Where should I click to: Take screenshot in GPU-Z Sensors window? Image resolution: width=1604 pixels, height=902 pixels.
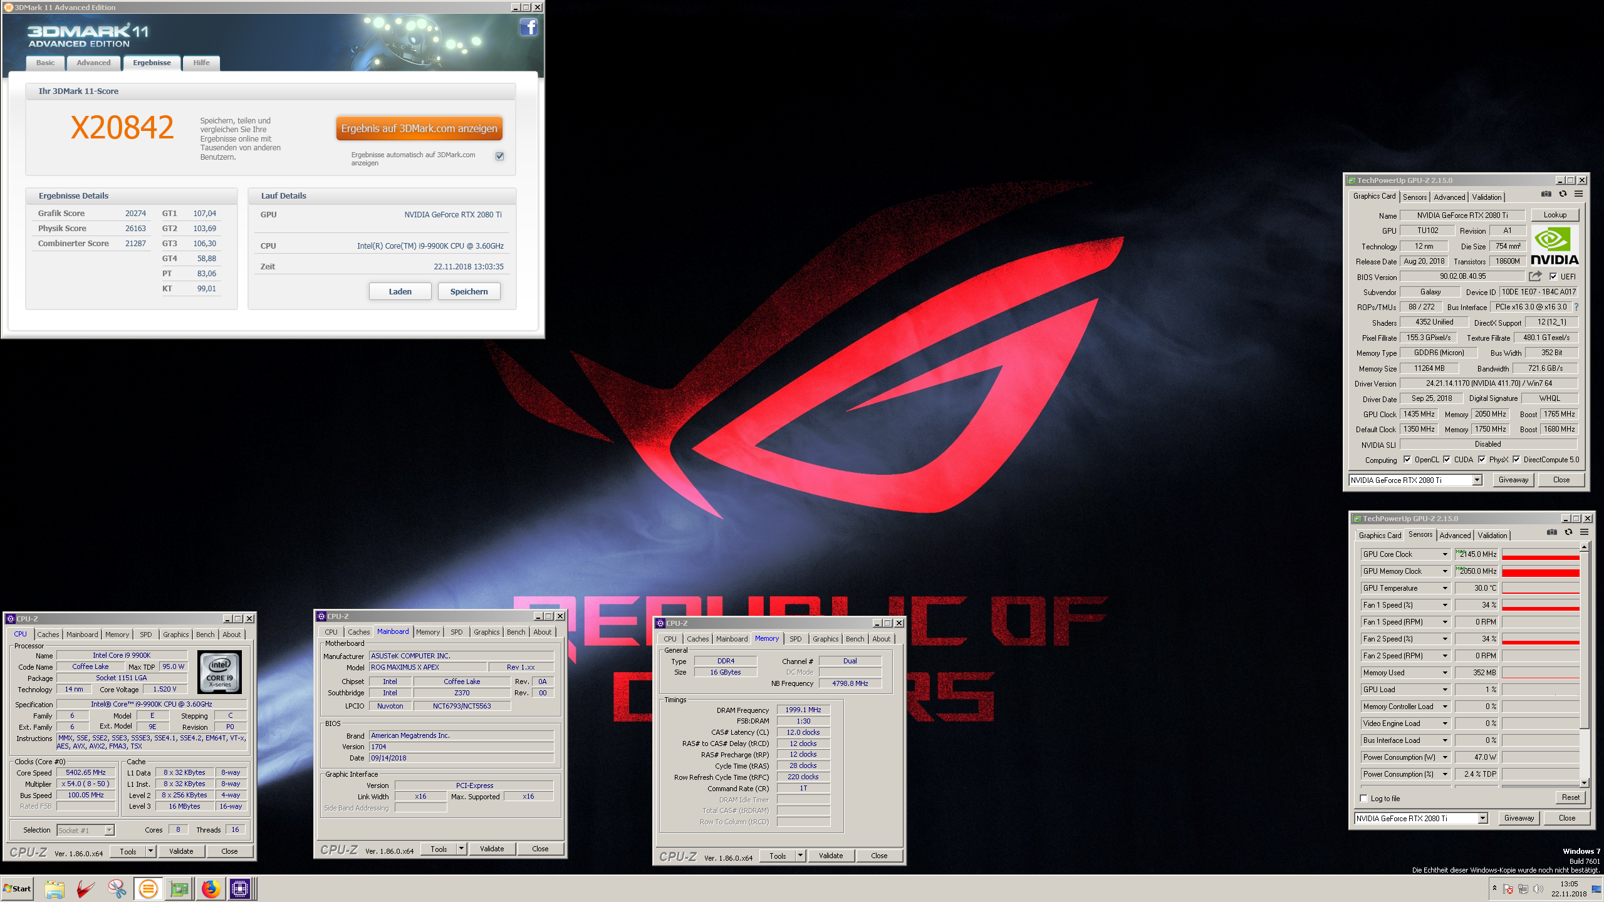tap(1551, 532)
